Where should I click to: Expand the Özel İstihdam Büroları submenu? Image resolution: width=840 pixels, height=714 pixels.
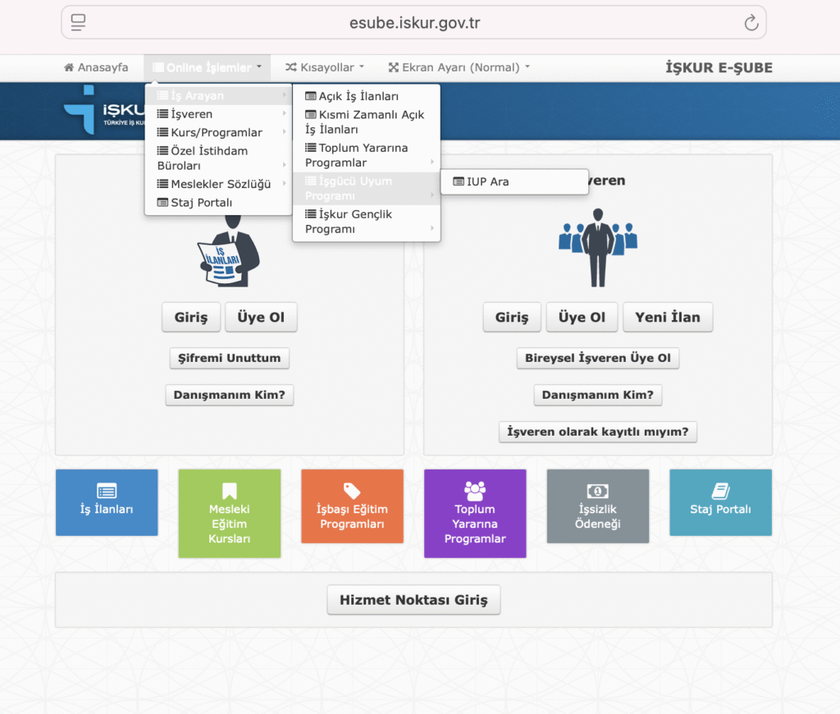coord(218,158)
